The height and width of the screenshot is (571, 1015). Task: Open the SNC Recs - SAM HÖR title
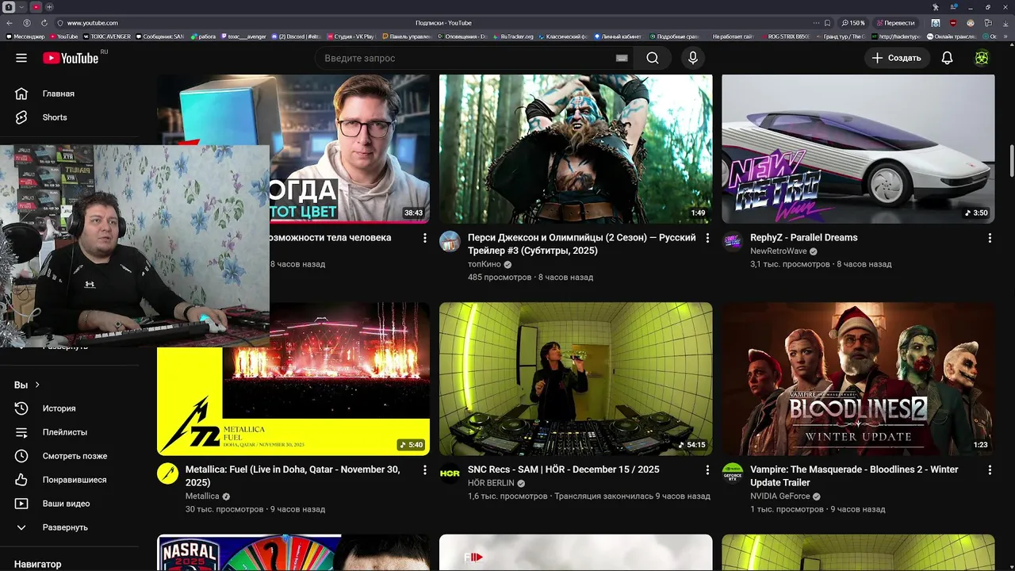tap(563, 469)
